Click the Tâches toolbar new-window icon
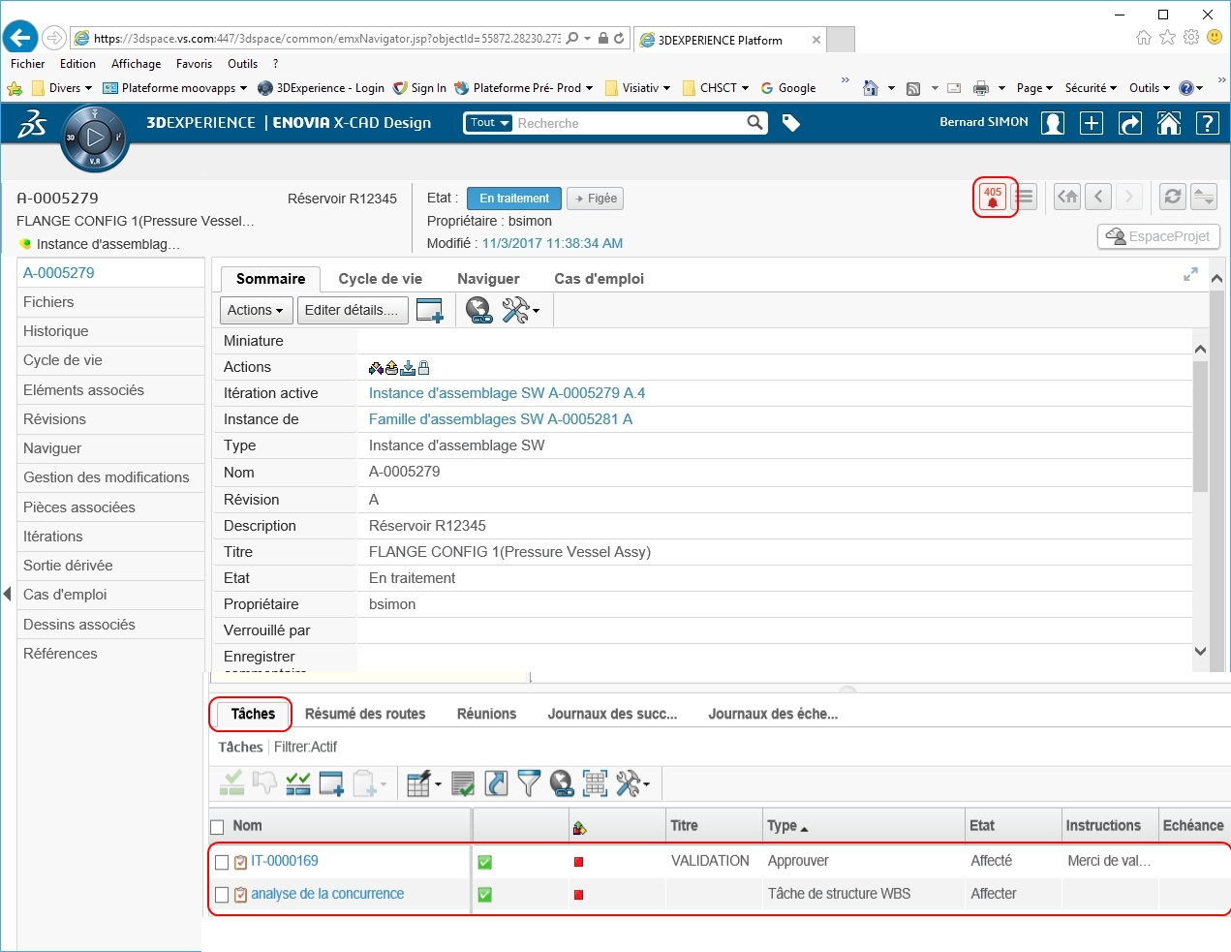This screenshot has height=952, width=1231. [x=331, y=783]
